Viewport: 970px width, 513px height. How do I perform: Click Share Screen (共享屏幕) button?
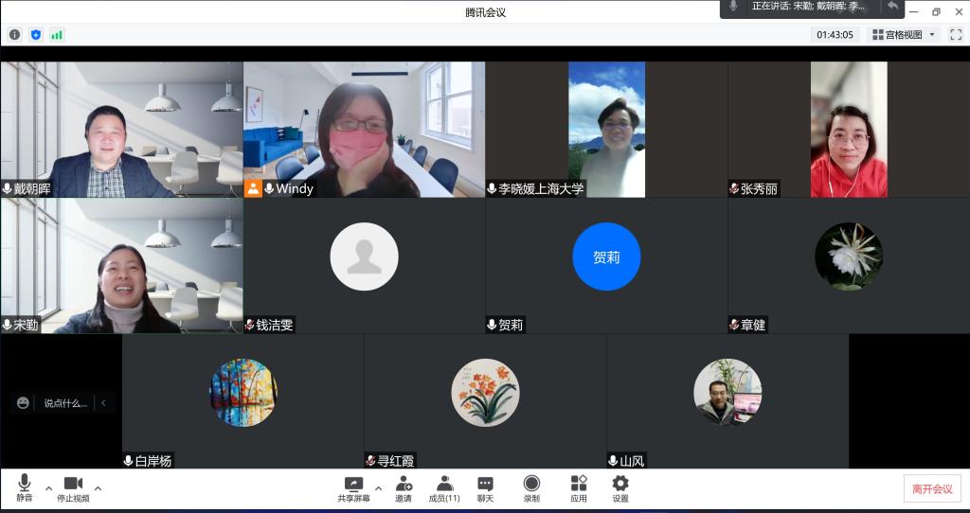(353, 488)
